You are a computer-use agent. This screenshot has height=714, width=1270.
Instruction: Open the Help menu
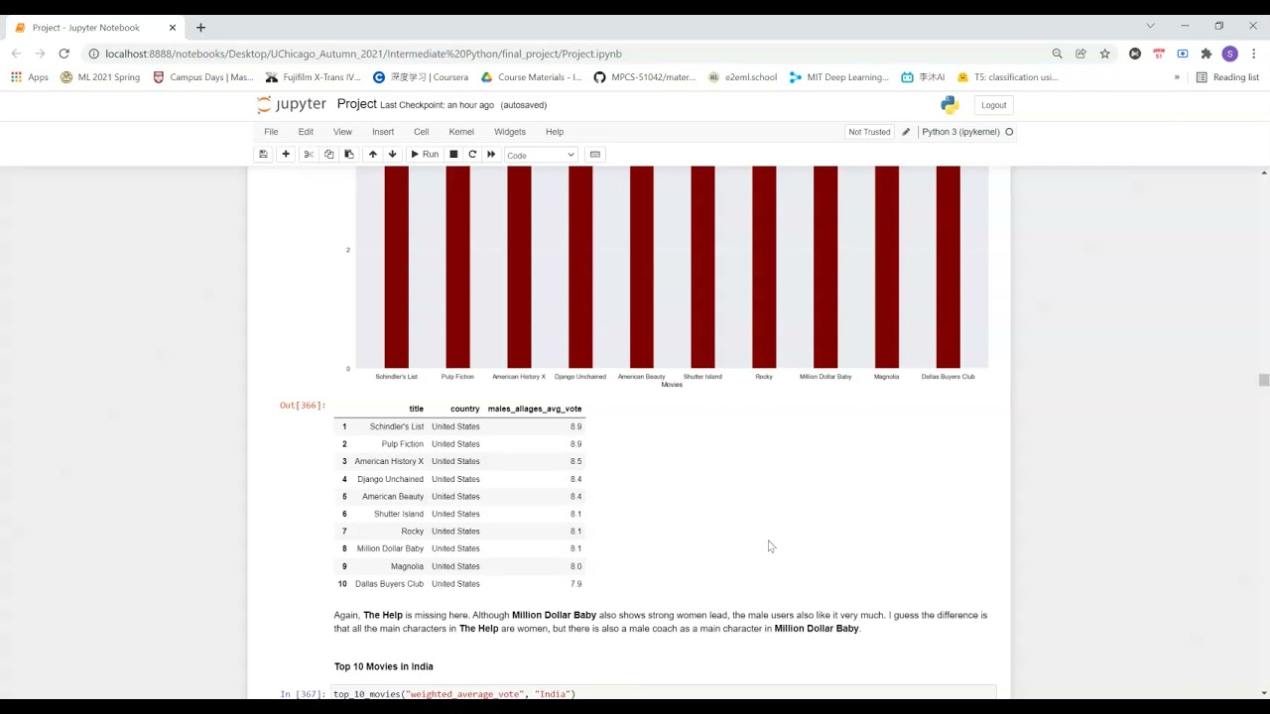click(x=555, y=132)
